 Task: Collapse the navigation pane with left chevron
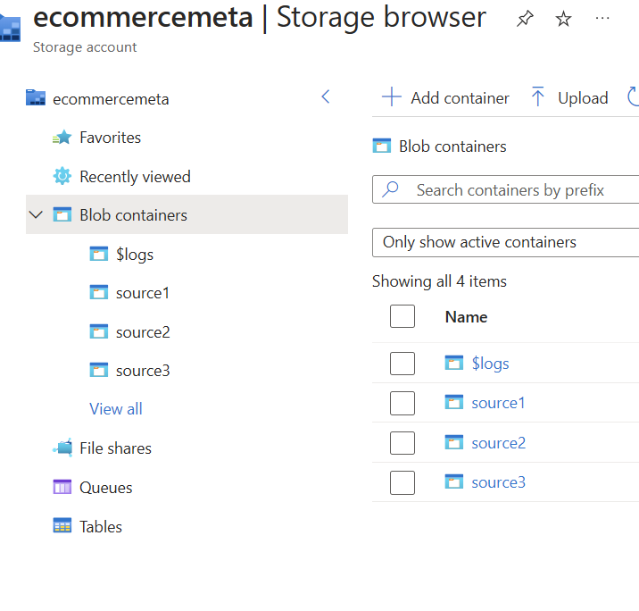(x=325, y=96)
